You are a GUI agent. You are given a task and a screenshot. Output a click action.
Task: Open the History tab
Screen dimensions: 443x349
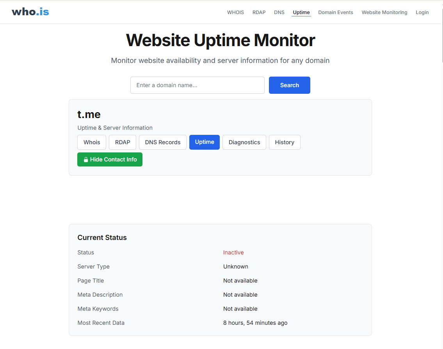285,142
